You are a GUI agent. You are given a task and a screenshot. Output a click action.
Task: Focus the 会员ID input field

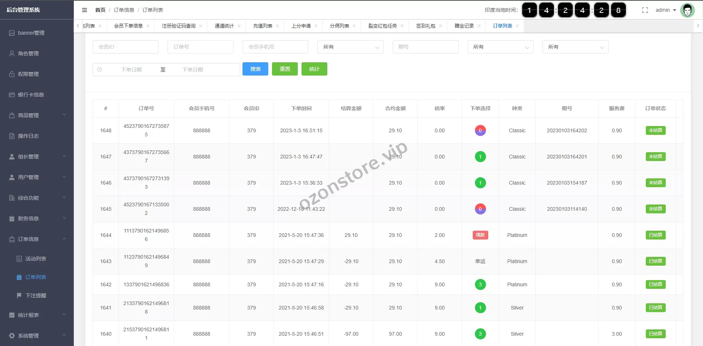125,47
